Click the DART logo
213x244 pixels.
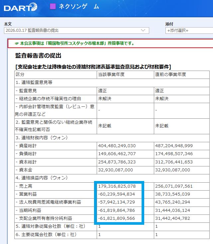tap(21, 7)
